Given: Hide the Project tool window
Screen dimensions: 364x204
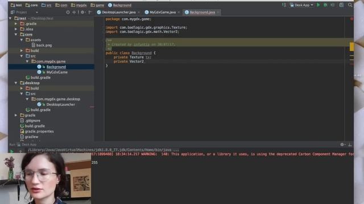Looking at the screenshot, I should pyautogui.click(x=90, y=12).
